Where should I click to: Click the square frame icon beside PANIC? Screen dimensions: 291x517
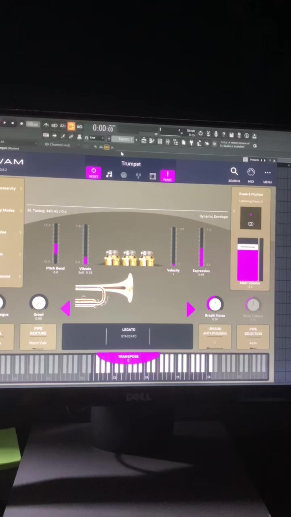tap(153, 176)
